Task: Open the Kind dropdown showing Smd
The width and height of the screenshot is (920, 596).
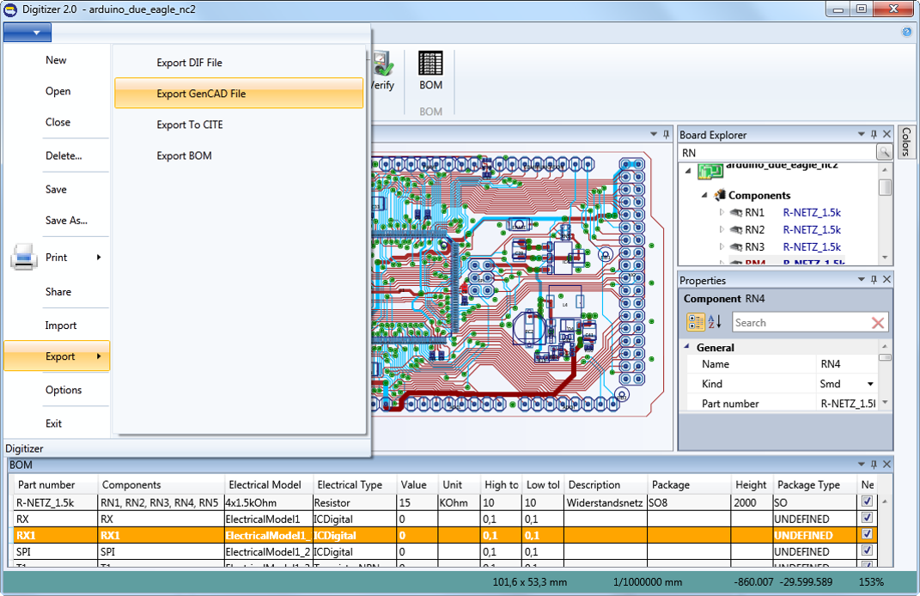Action: [x=870, y=384]
